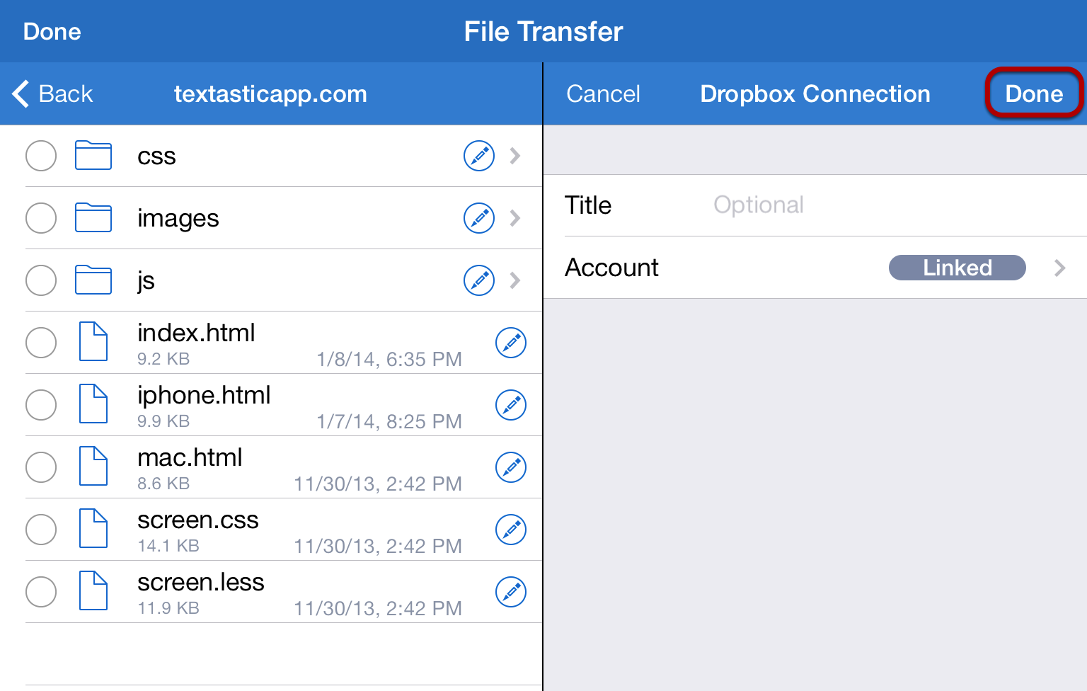Select the screen.less radio circle
Viewport: 1087px width, 691px height.
(x=41, y=592)
